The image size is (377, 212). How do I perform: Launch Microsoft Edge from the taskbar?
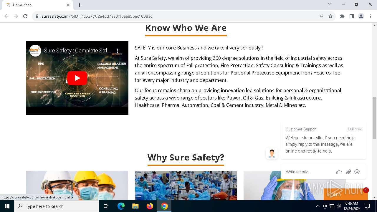(121, 206)
